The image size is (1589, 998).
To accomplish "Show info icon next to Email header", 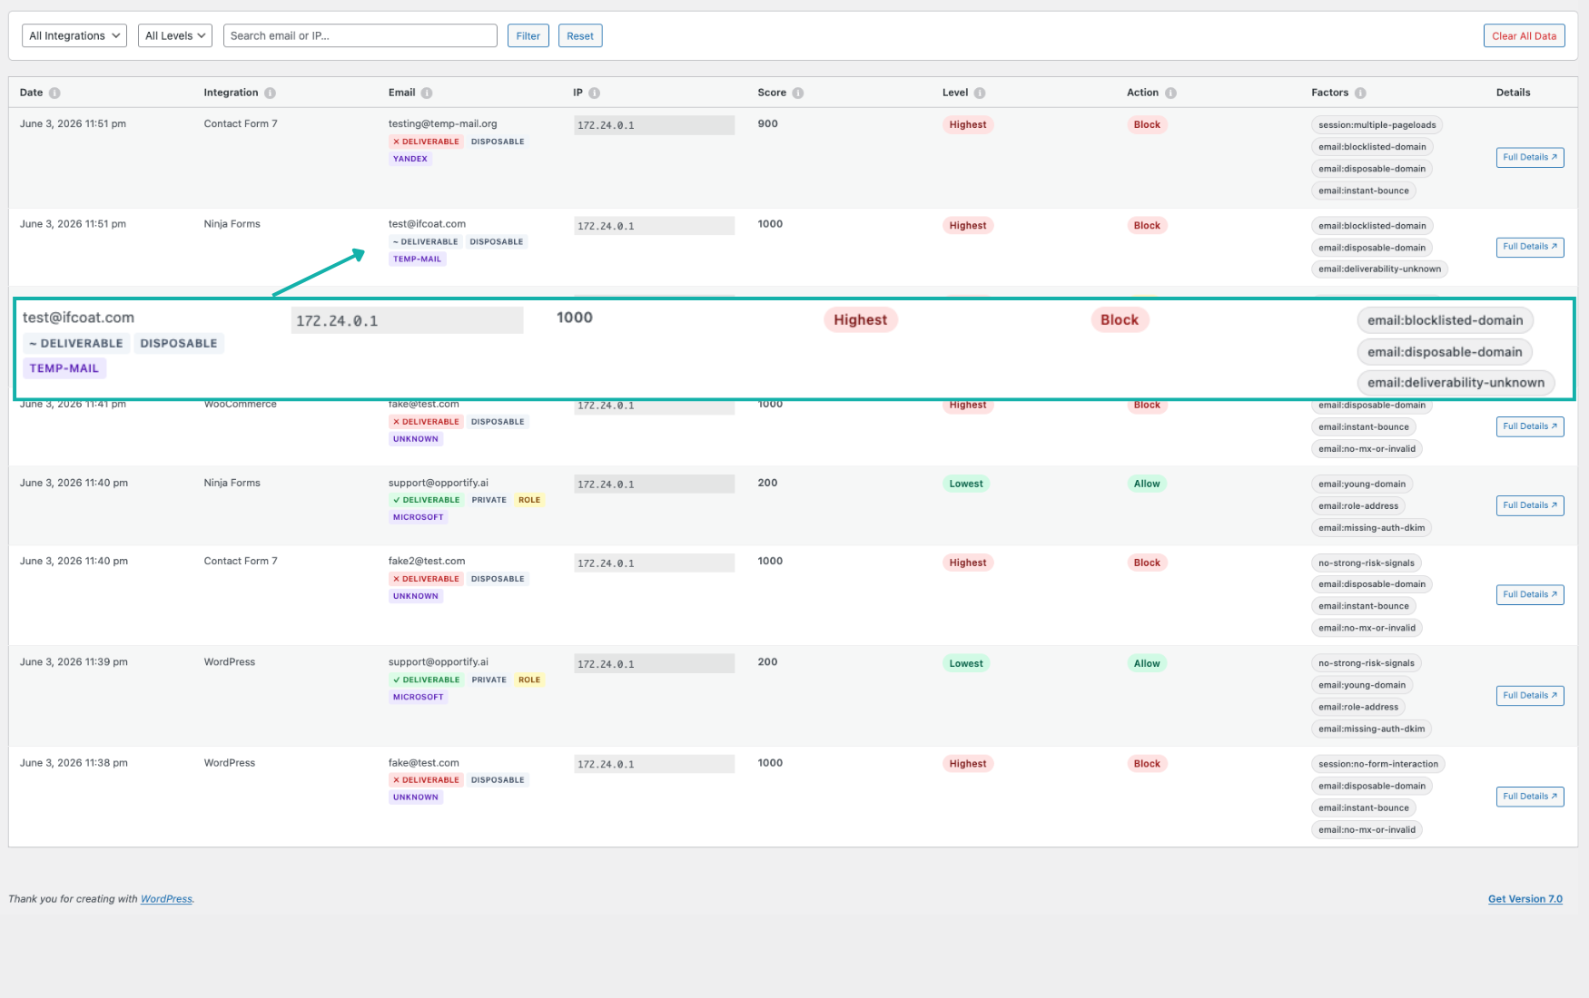I will (x=427, y=93).
